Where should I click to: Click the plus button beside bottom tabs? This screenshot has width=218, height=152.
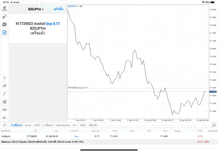point(4,125)
